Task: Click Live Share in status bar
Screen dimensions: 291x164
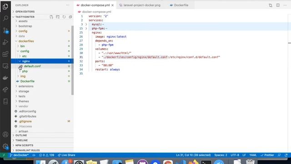Action: tap(66, 155)
